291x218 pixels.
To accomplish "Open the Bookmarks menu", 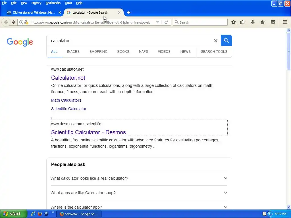I will coord(53,3).
